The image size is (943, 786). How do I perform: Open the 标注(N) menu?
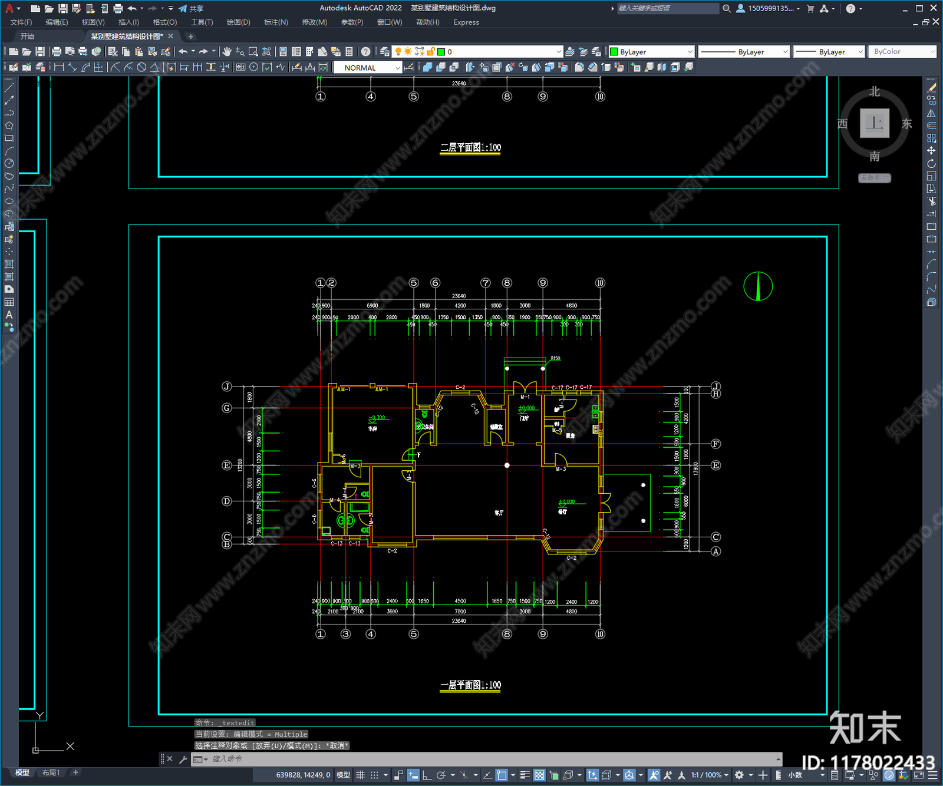coord(276,22)
